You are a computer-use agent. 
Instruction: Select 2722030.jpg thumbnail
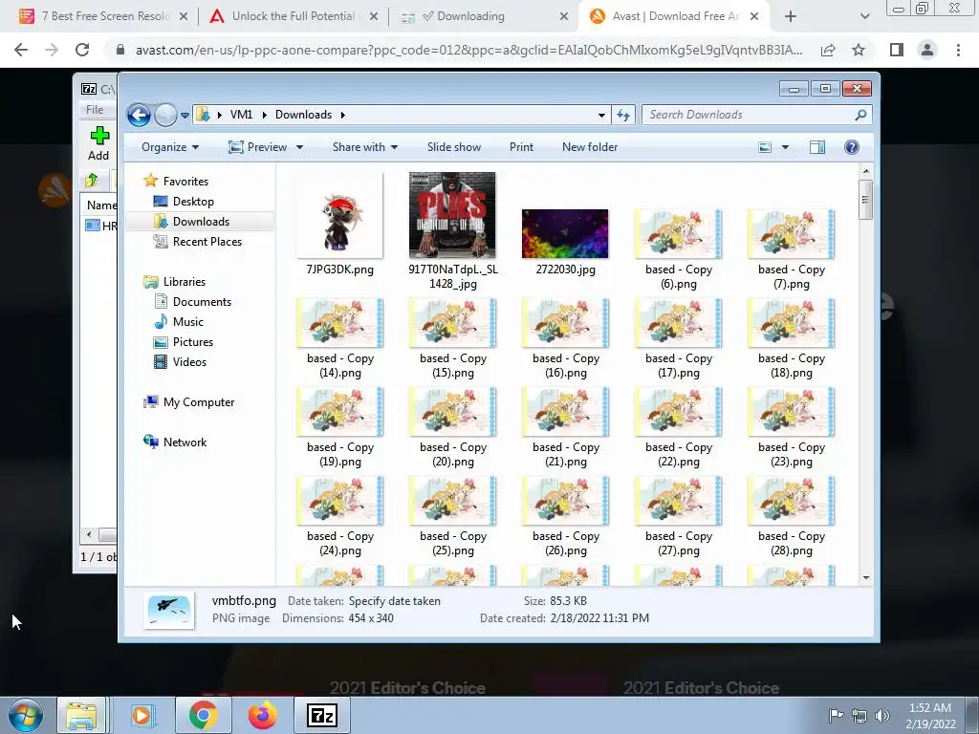coord(565,233)
